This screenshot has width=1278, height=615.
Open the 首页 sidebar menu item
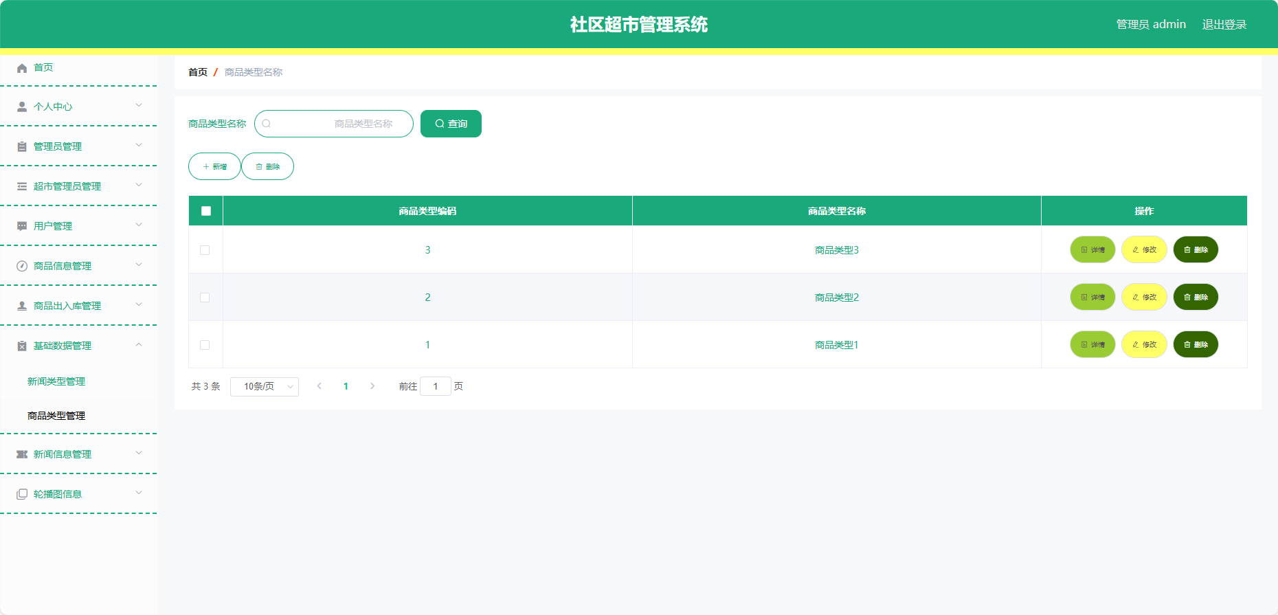point(78,68)
